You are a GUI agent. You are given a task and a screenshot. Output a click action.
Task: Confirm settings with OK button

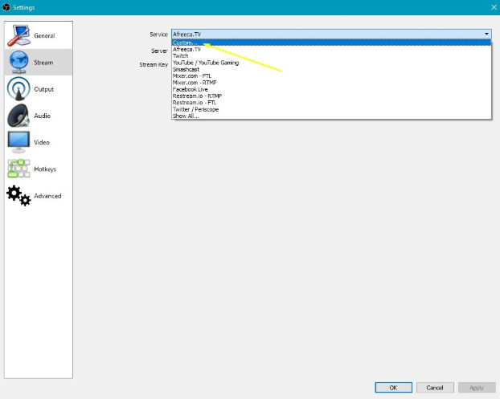pos(393,388)
